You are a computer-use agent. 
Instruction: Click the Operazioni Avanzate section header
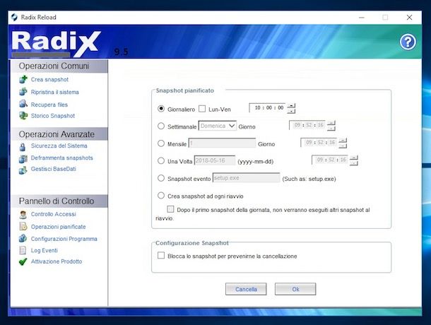(59, 134)
